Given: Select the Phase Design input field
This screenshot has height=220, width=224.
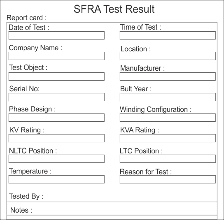Looking at the screenshot, I should (x=56, y=118).
